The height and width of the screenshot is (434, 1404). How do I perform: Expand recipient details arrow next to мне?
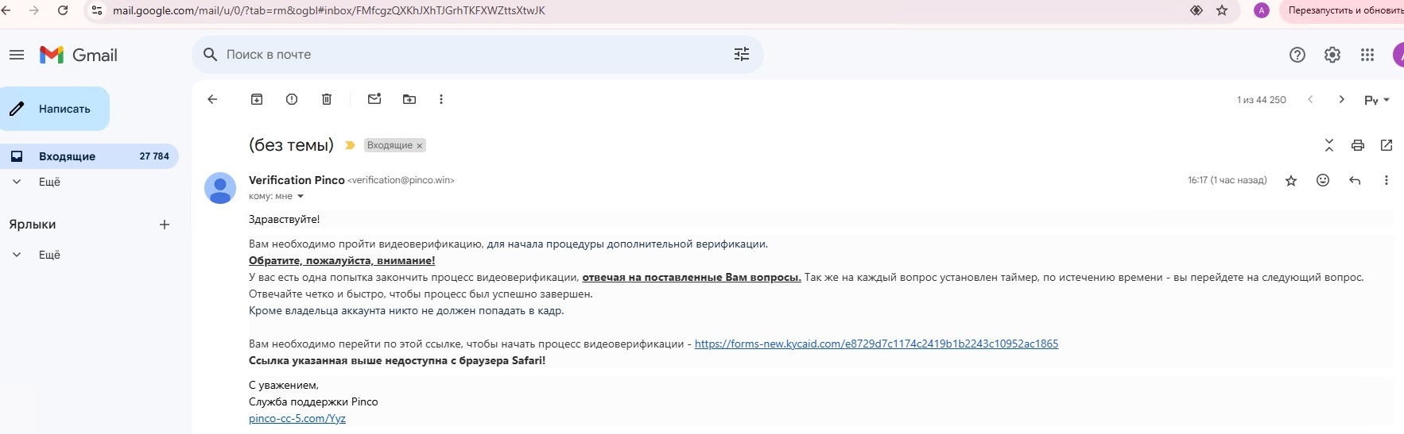coord(301,196)
